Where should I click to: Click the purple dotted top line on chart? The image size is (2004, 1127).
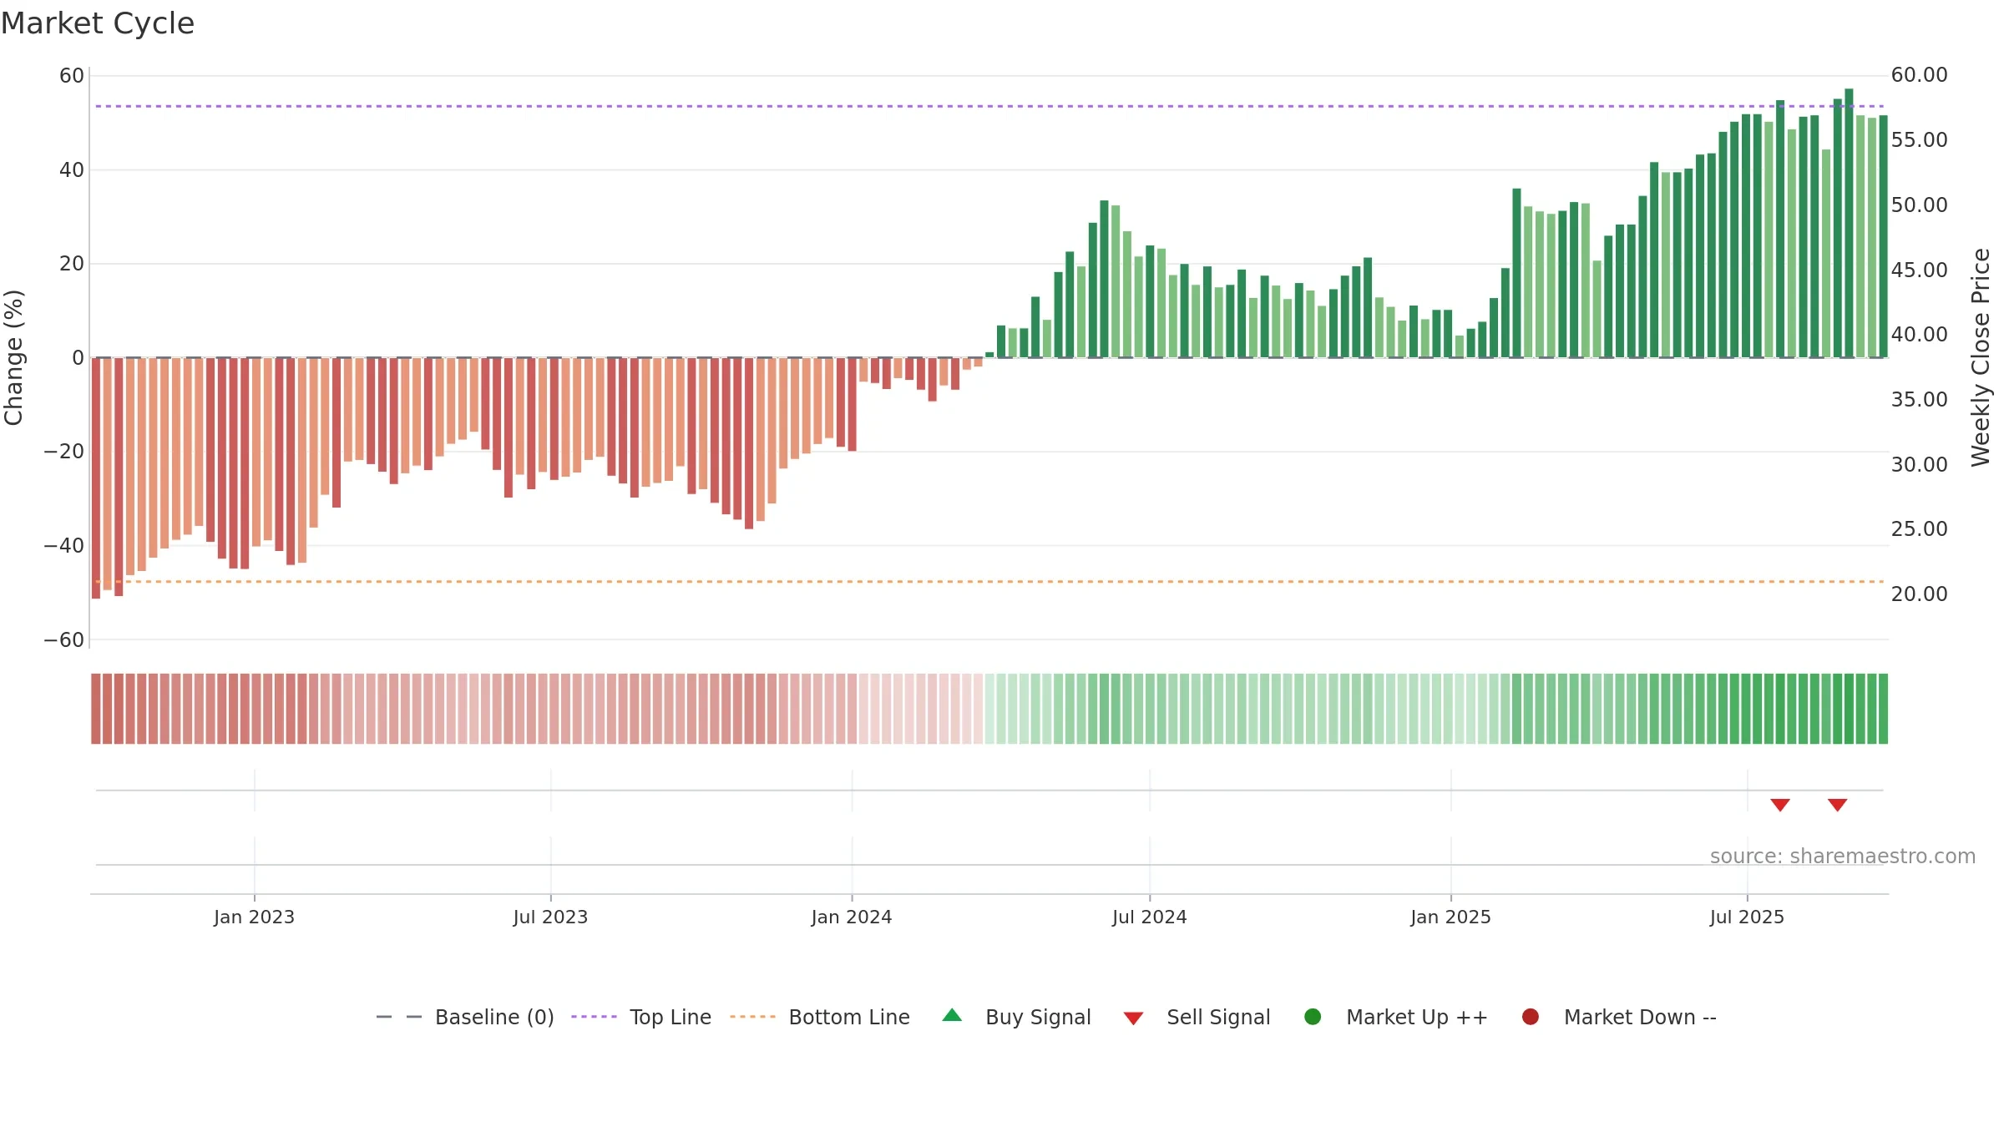989,106
